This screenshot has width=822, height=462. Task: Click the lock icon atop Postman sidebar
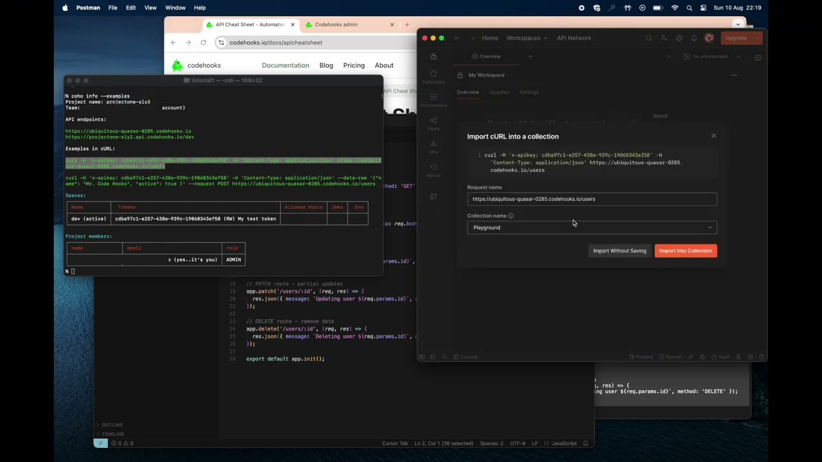point(433,56)
